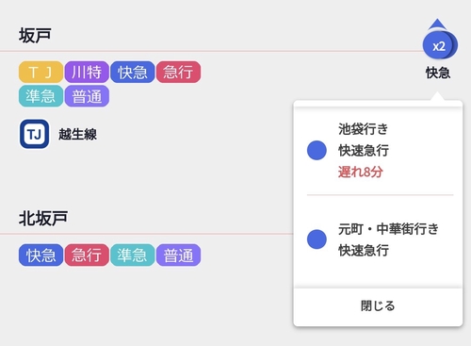
Task: Select the 普通 badge under 北坂戸
Action: click(x=178, y=255)
